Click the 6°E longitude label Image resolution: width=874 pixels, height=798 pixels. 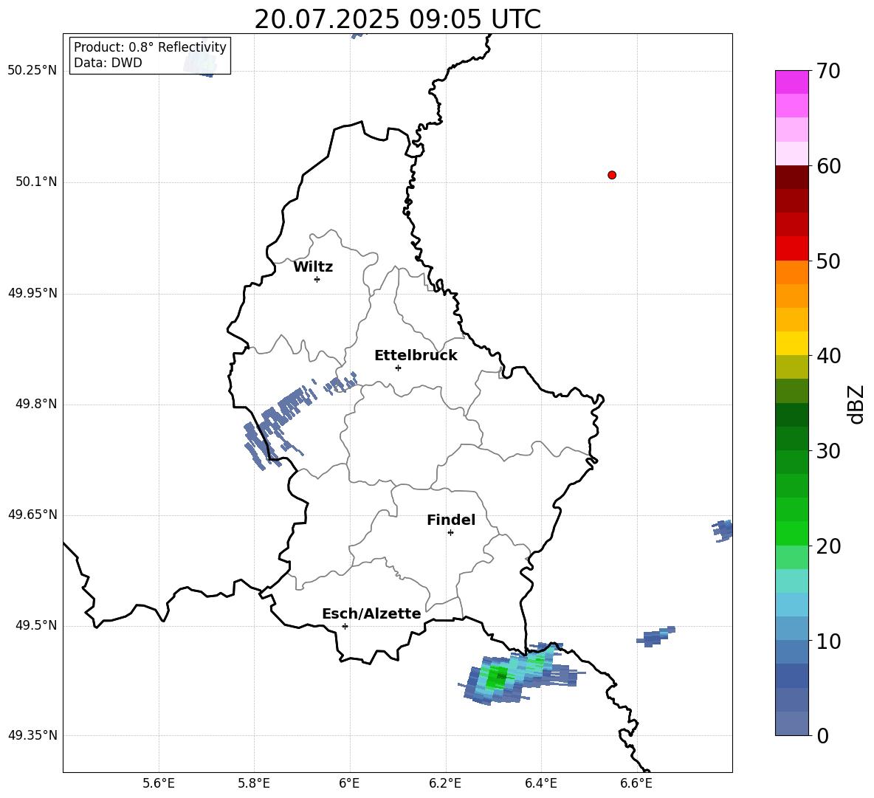pos(349,783)
